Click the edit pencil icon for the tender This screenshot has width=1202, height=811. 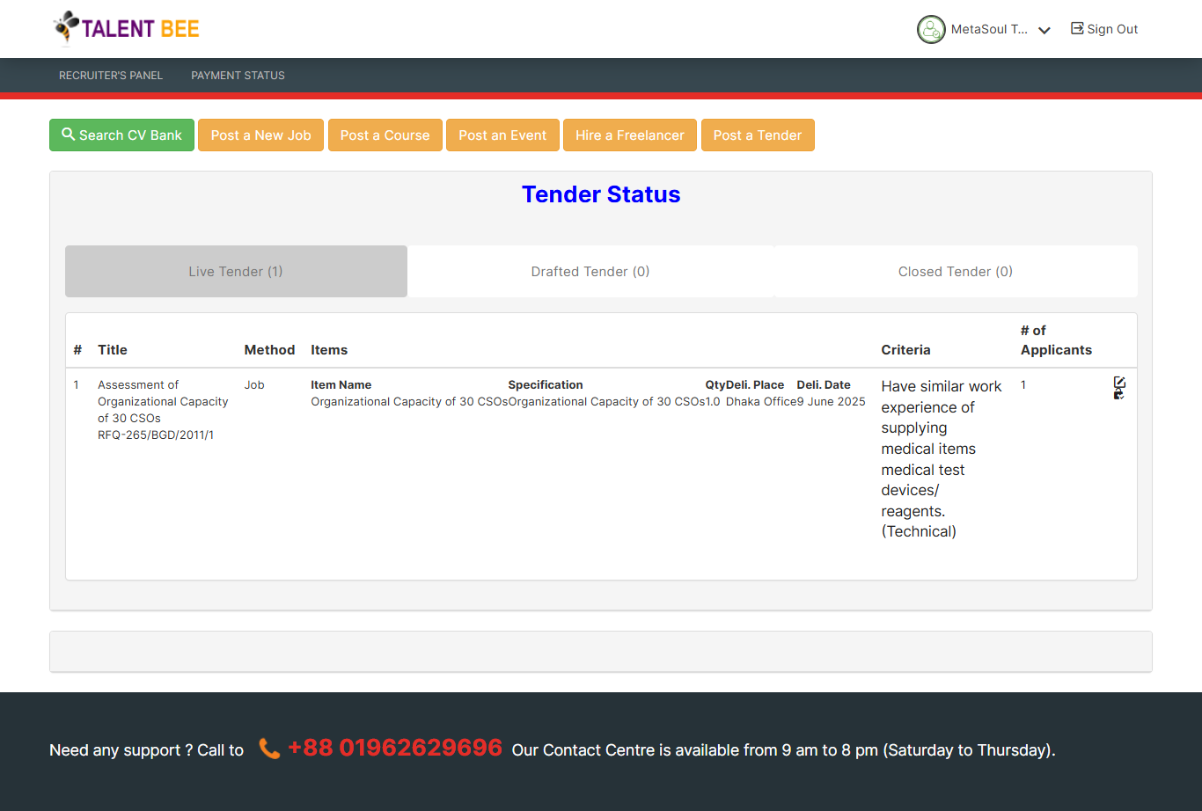point(1119,383)
